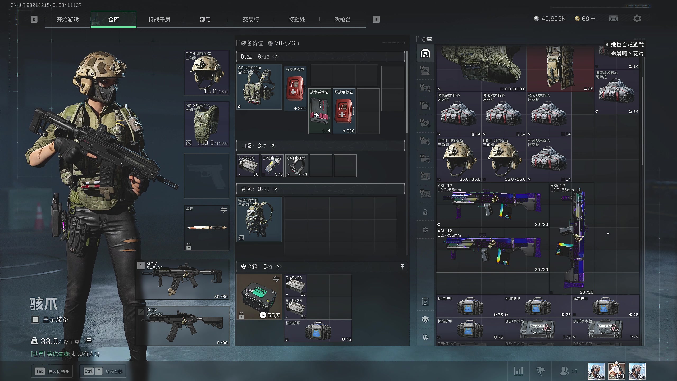Click the stack/sort layers icon in warehouse sidebar

pos(425,319)
